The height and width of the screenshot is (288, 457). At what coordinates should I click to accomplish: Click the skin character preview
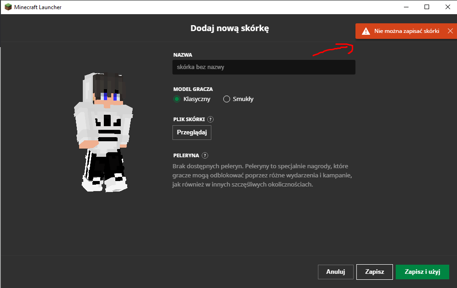(103, 133)
